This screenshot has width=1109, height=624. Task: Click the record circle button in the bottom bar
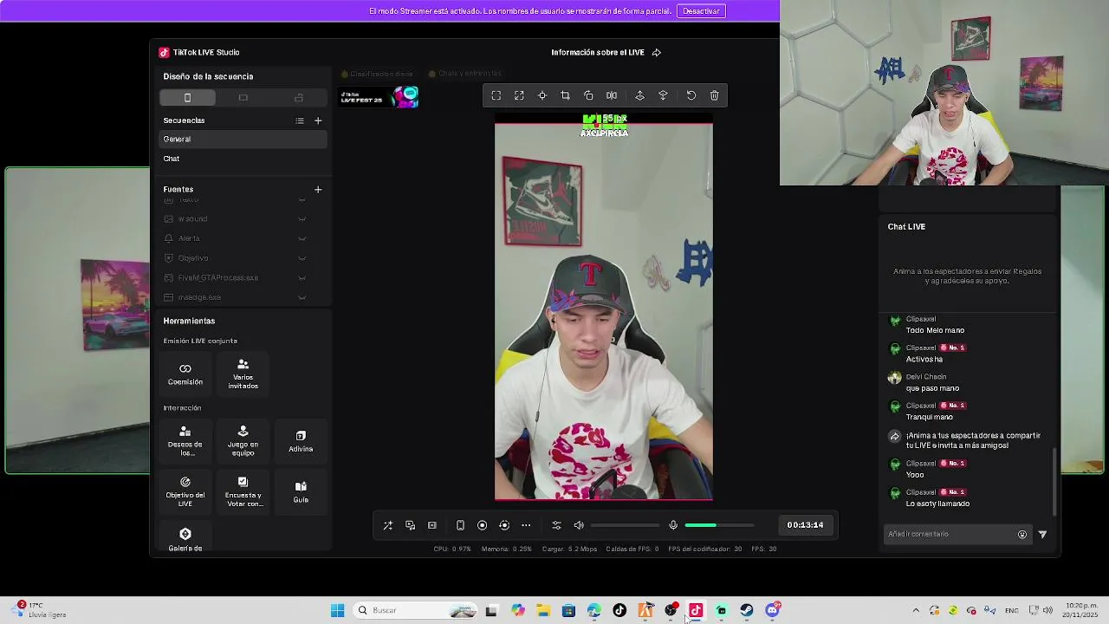click(482, 525)
